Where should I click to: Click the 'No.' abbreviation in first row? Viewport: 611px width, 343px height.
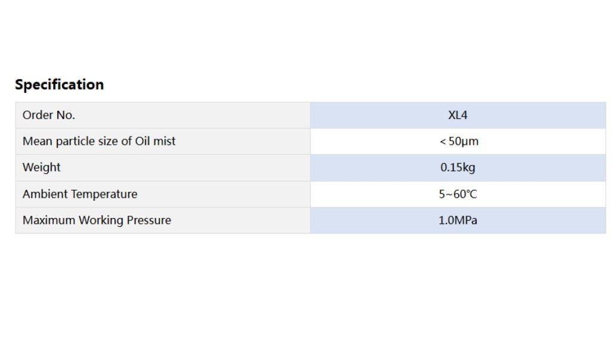coord(65,116)
